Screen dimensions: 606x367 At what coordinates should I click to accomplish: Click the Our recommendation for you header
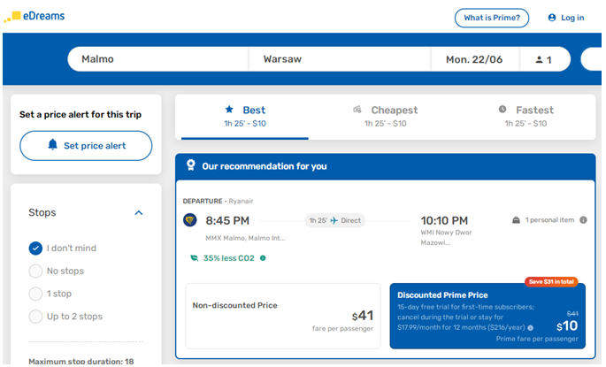265,166
